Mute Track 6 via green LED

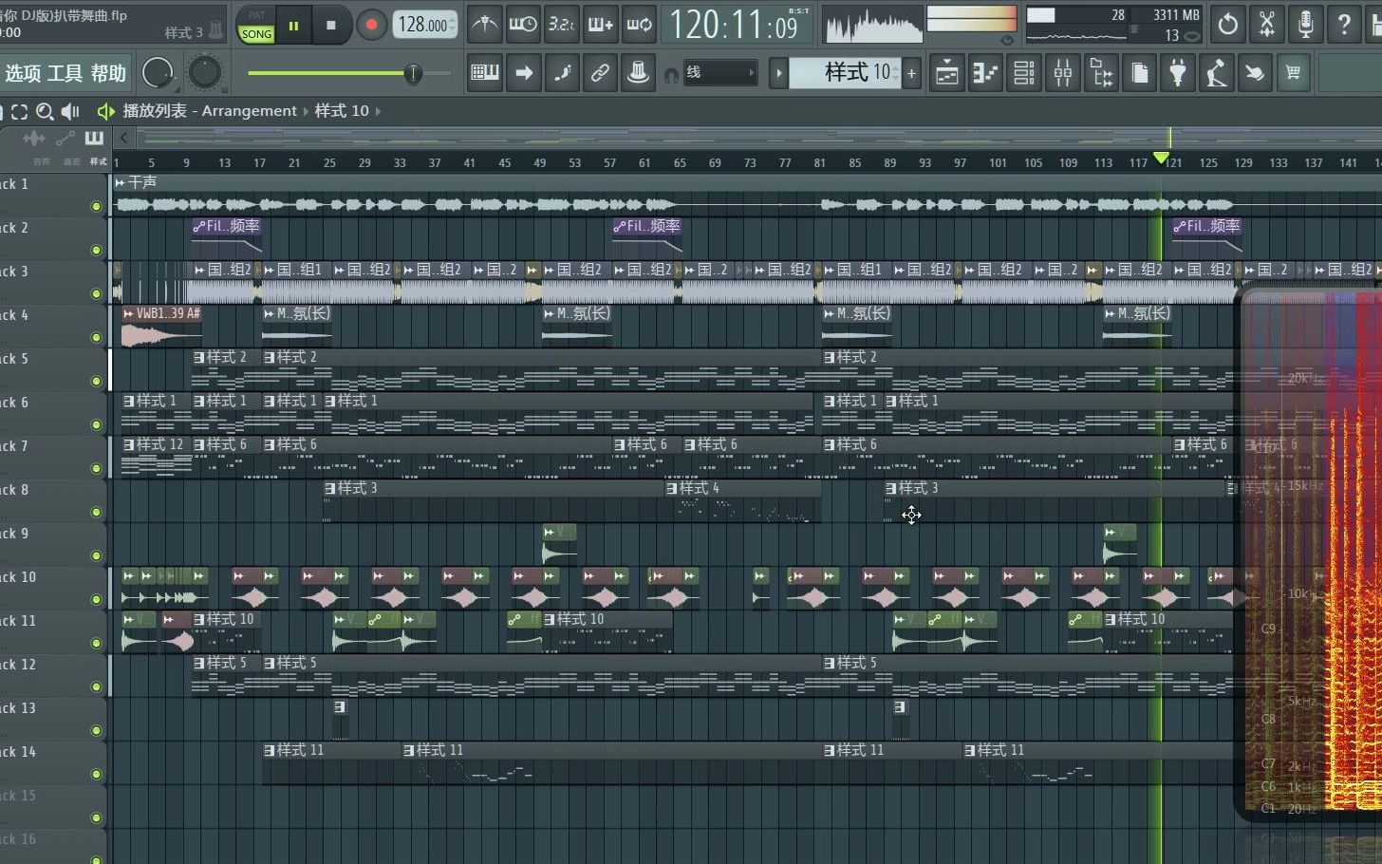(x=96, y=424)
